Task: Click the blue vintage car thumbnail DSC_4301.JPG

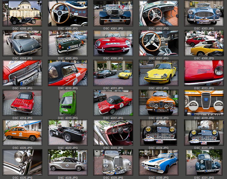Action: pos(113,13)
